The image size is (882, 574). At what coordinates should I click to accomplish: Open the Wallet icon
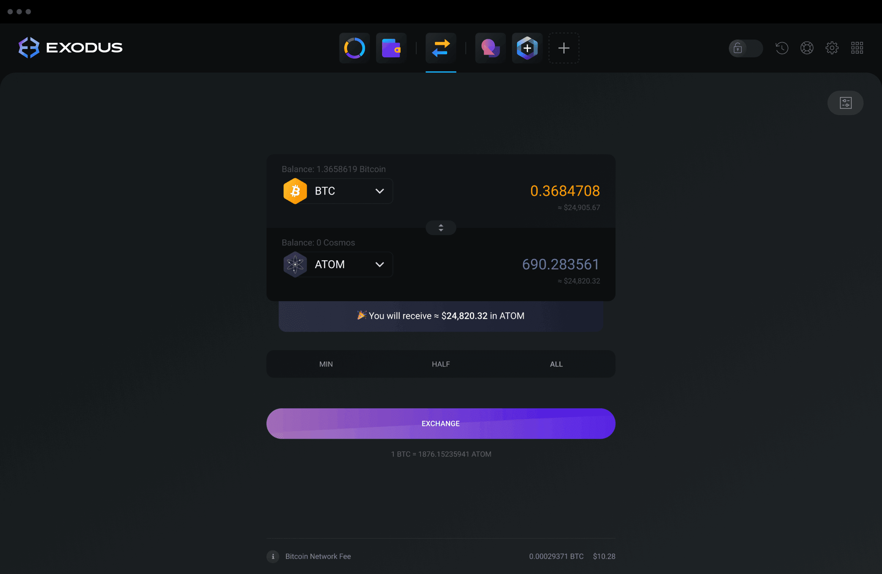pos(391,48)
